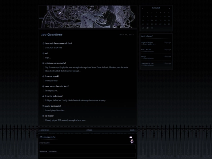Open the next » post link
Viewport: 212px width, 159px height.
coord(133,130)
